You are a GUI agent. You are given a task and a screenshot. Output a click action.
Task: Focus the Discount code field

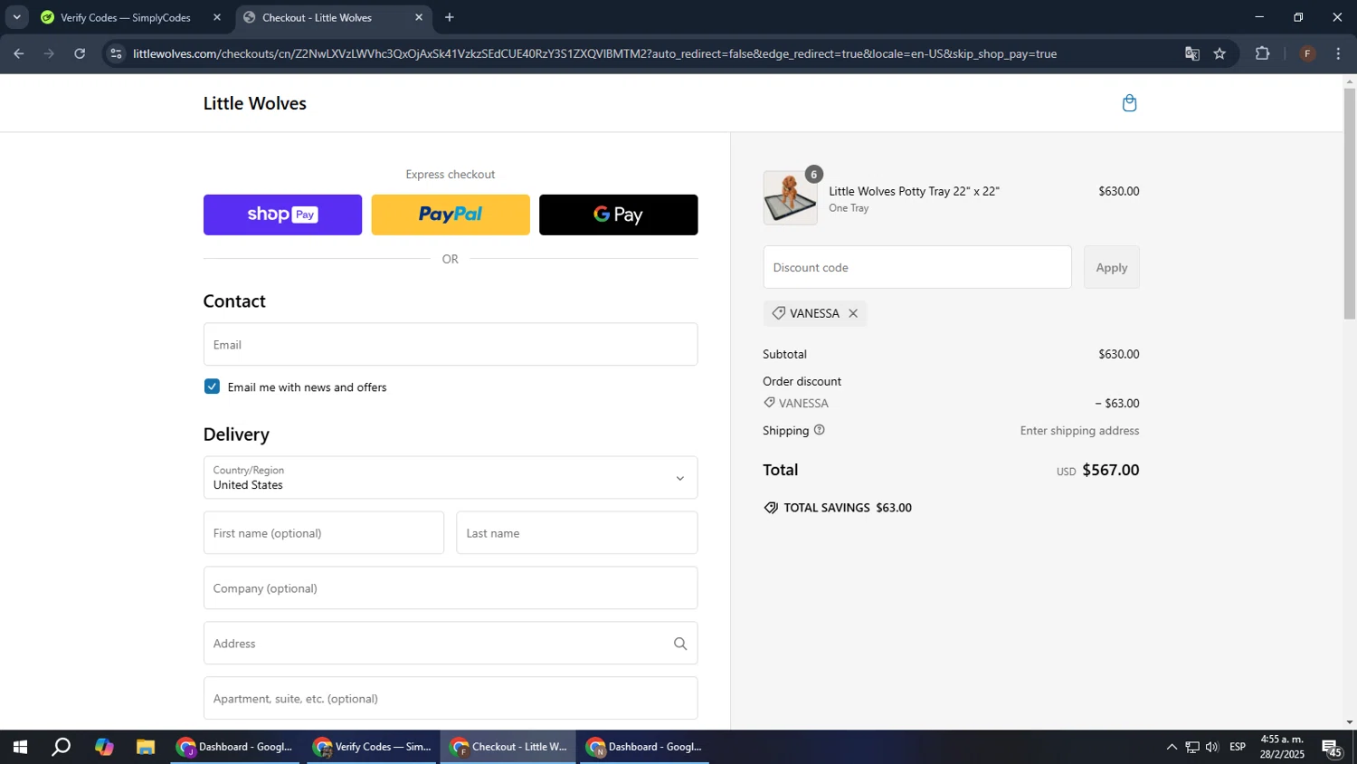click(x=917, y=267)
